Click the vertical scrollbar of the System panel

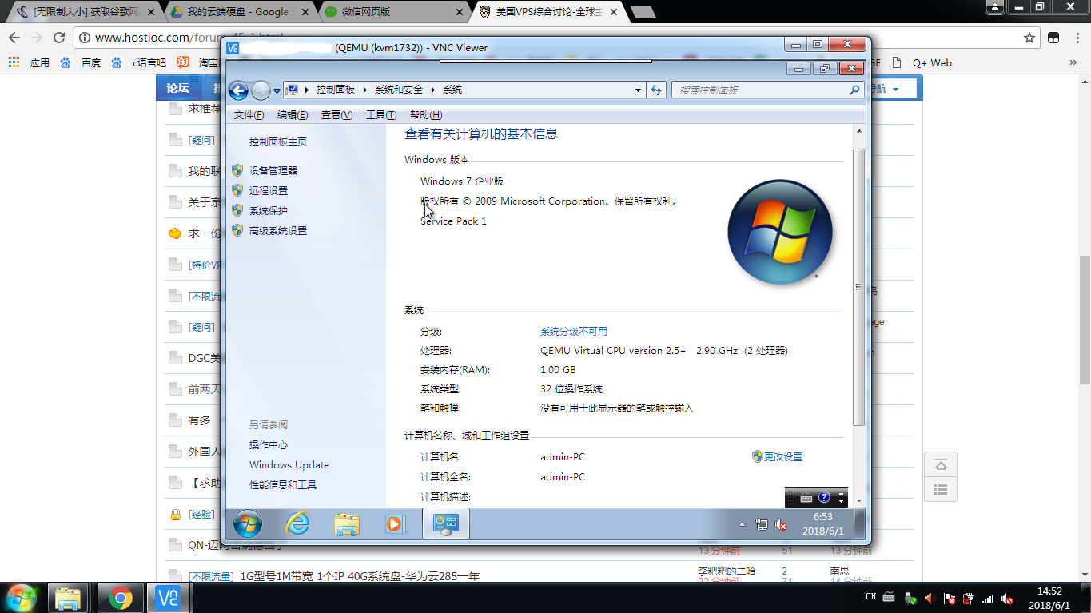pyautogui.click(x=858, y=288)
